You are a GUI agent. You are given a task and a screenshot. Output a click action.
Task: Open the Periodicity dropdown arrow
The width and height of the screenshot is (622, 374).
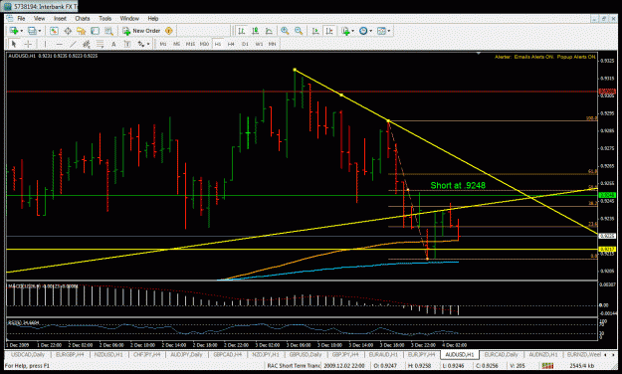click(x=371, y=31)
